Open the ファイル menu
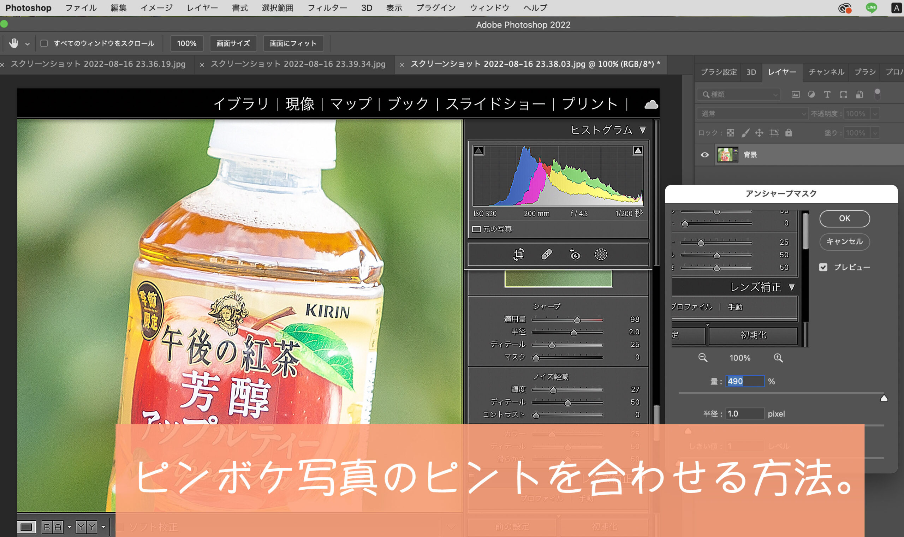The height and width of the screenshot is (537, 904). point(81,8)
